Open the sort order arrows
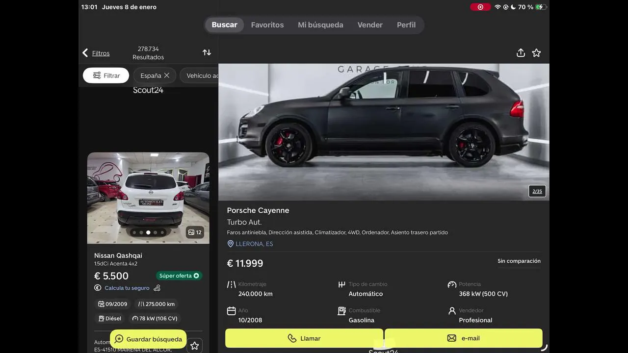Screen dimensions: 628x353 tap(207, 52)
